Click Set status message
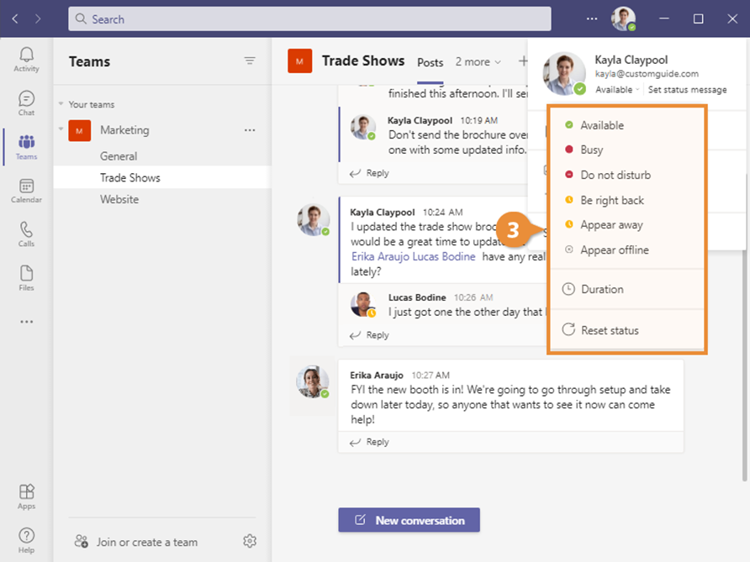750x562 pixels. 687,90
